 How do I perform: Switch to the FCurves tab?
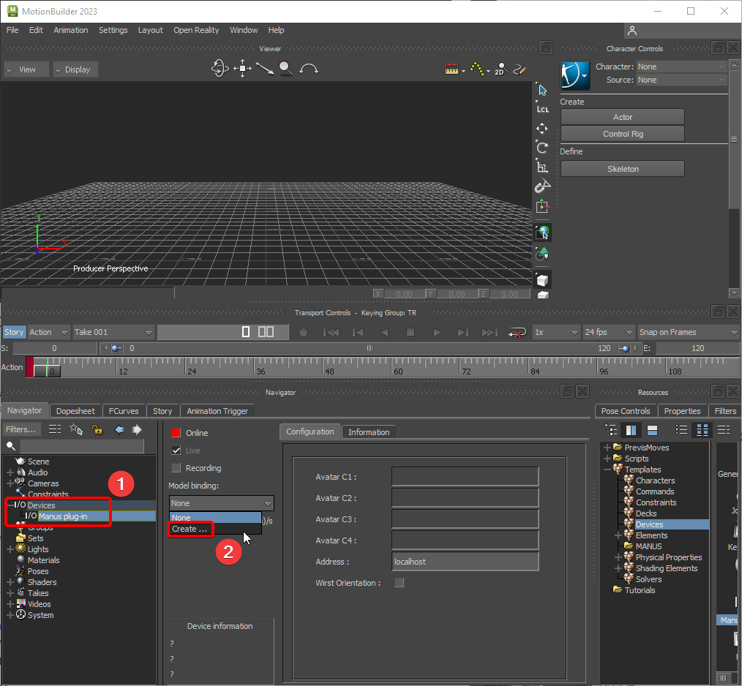click(x=123, y=411)
